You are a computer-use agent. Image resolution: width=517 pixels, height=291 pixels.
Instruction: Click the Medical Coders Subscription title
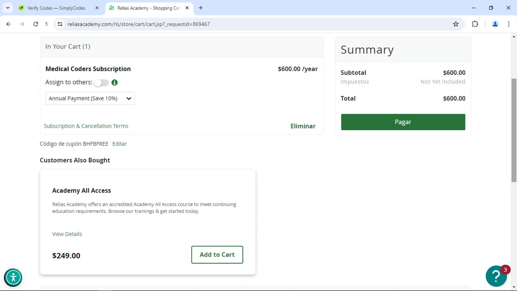(x=88, y=69)
